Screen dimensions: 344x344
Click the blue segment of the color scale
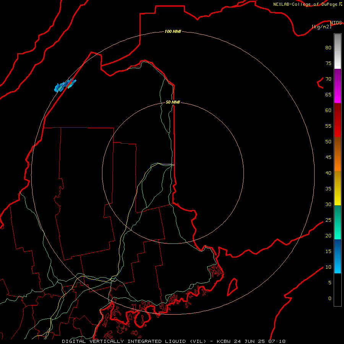tap(338, 256)
